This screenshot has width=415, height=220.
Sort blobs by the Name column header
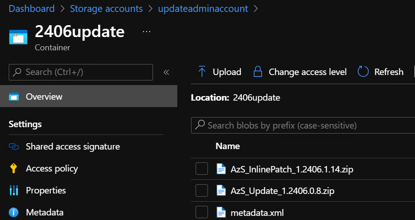click(228, 146)
